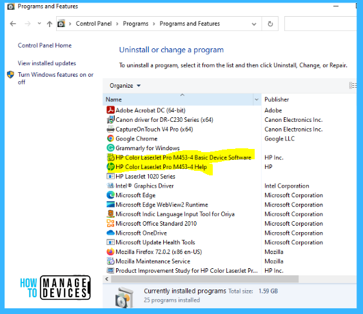Click the HP M453-4 Help icon
This screenshot has width=363, height=314.
coord(110,167)
